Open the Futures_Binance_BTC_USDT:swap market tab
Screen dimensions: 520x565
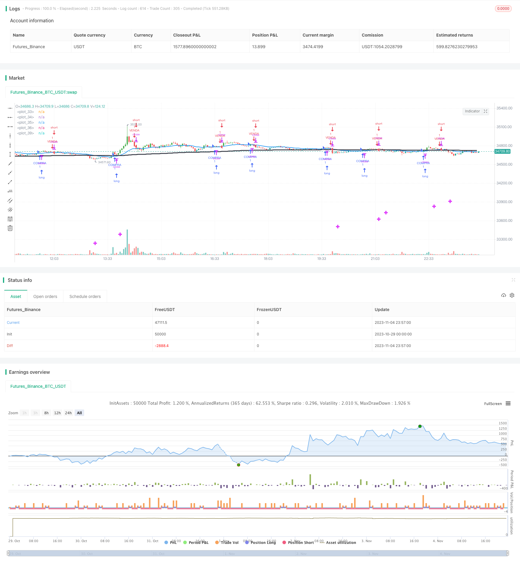coord(44,92)
